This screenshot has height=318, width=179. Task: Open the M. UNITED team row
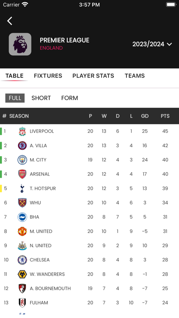coord(89,231)
